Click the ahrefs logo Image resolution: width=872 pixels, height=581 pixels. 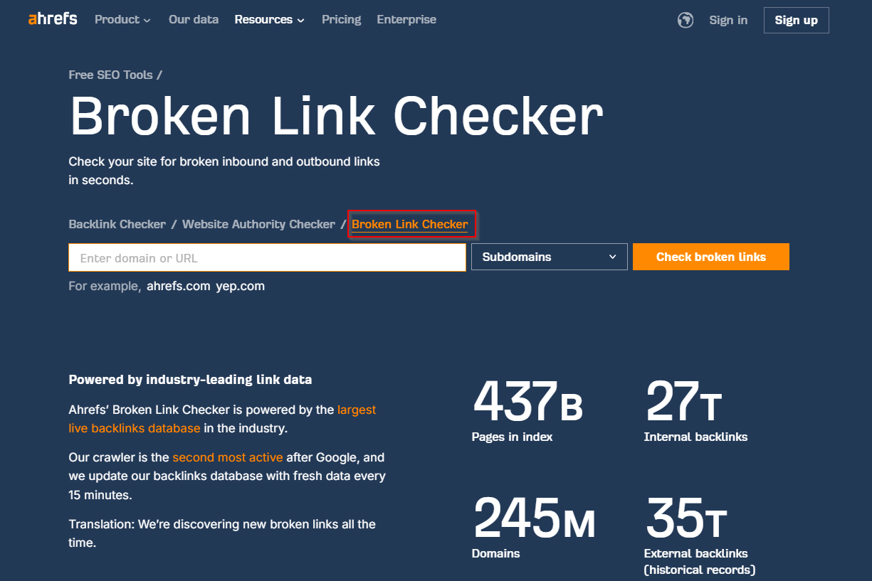53,19
